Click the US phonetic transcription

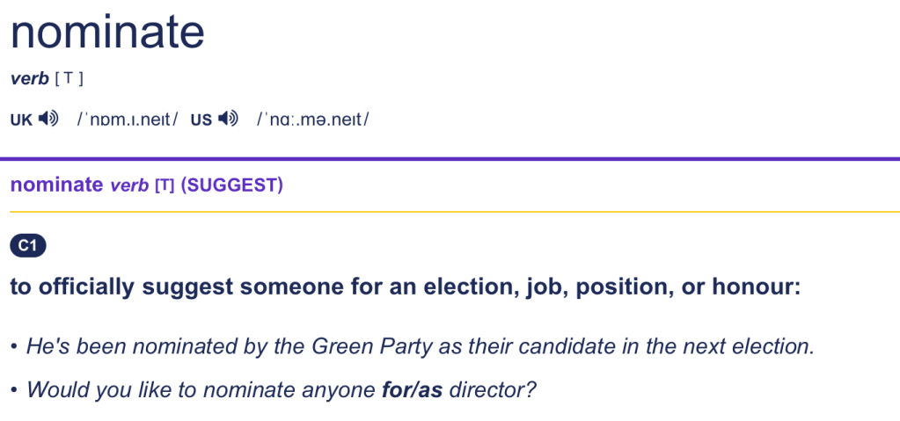(313, 119)
